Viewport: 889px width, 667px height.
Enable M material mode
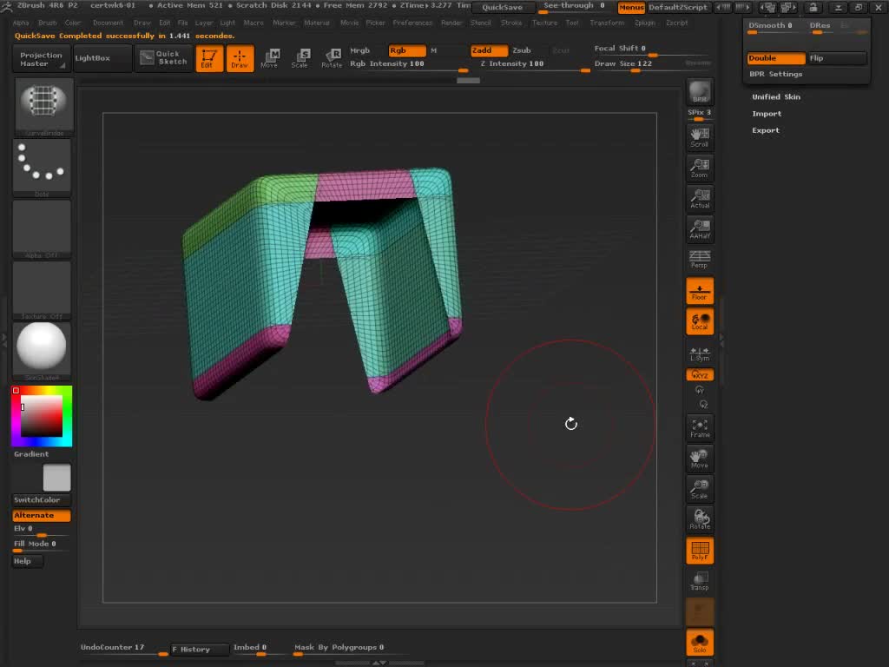434,50
